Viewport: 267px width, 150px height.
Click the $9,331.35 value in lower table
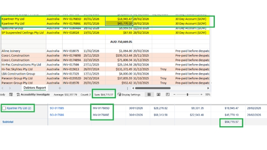197,108
